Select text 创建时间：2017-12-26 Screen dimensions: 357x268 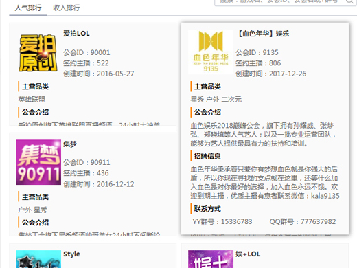pyautogui.click(x=271, y=74)
